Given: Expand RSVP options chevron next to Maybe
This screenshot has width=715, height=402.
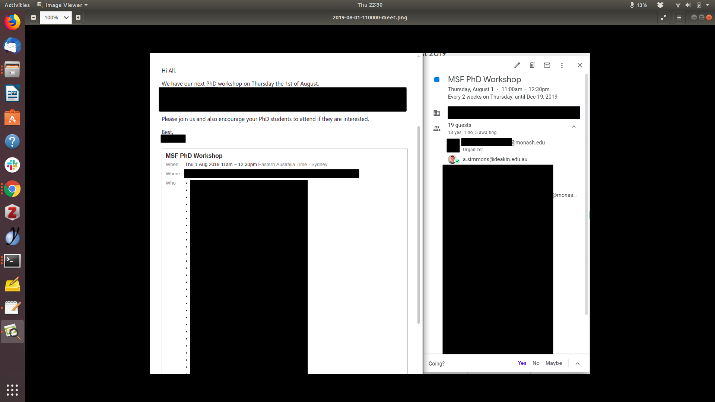Looking at the screenshot, I should [x=577, y=363].
